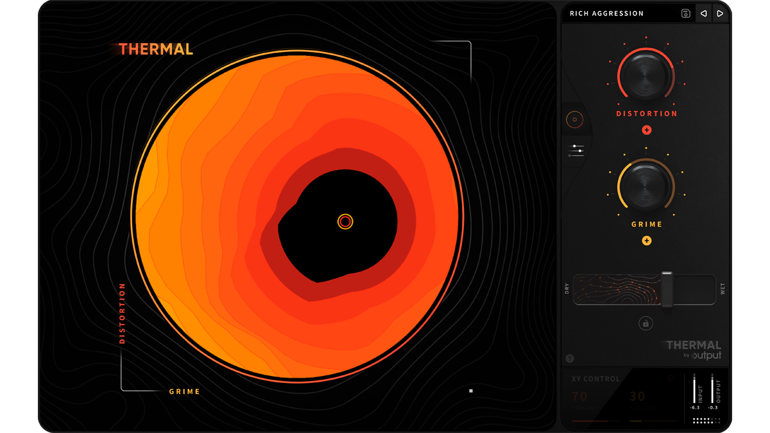
Task: Expand Distortion options with red plus button
Action: coord(647,130)
